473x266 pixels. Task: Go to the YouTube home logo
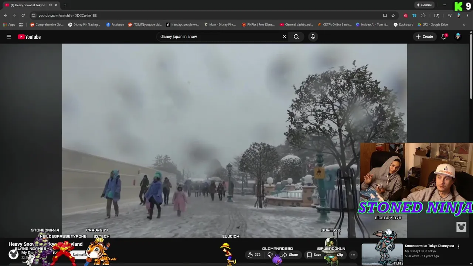tap(29, 37)
